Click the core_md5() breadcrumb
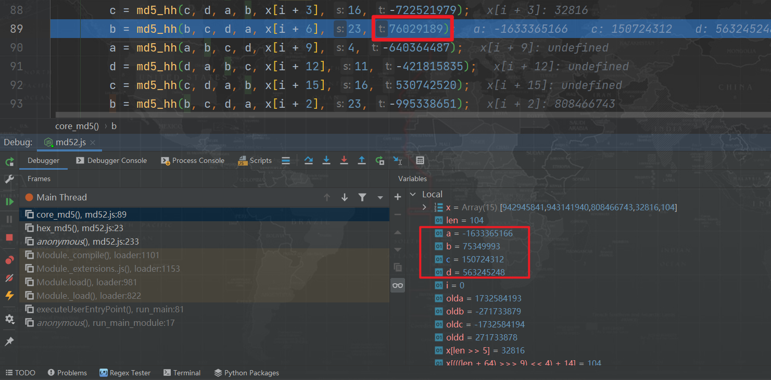Screen dimensions: 771x380 pos(77,126)
